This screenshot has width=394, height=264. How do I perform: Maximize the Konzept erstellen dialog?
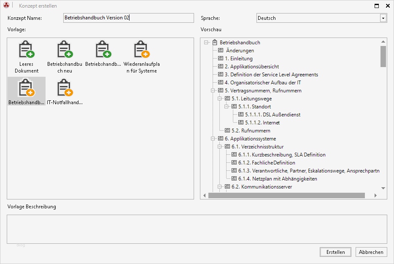377,6
